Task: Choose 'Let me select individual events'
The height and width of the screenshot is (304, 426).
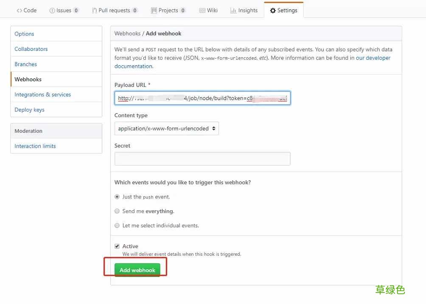Action: (x=117, y=226)
